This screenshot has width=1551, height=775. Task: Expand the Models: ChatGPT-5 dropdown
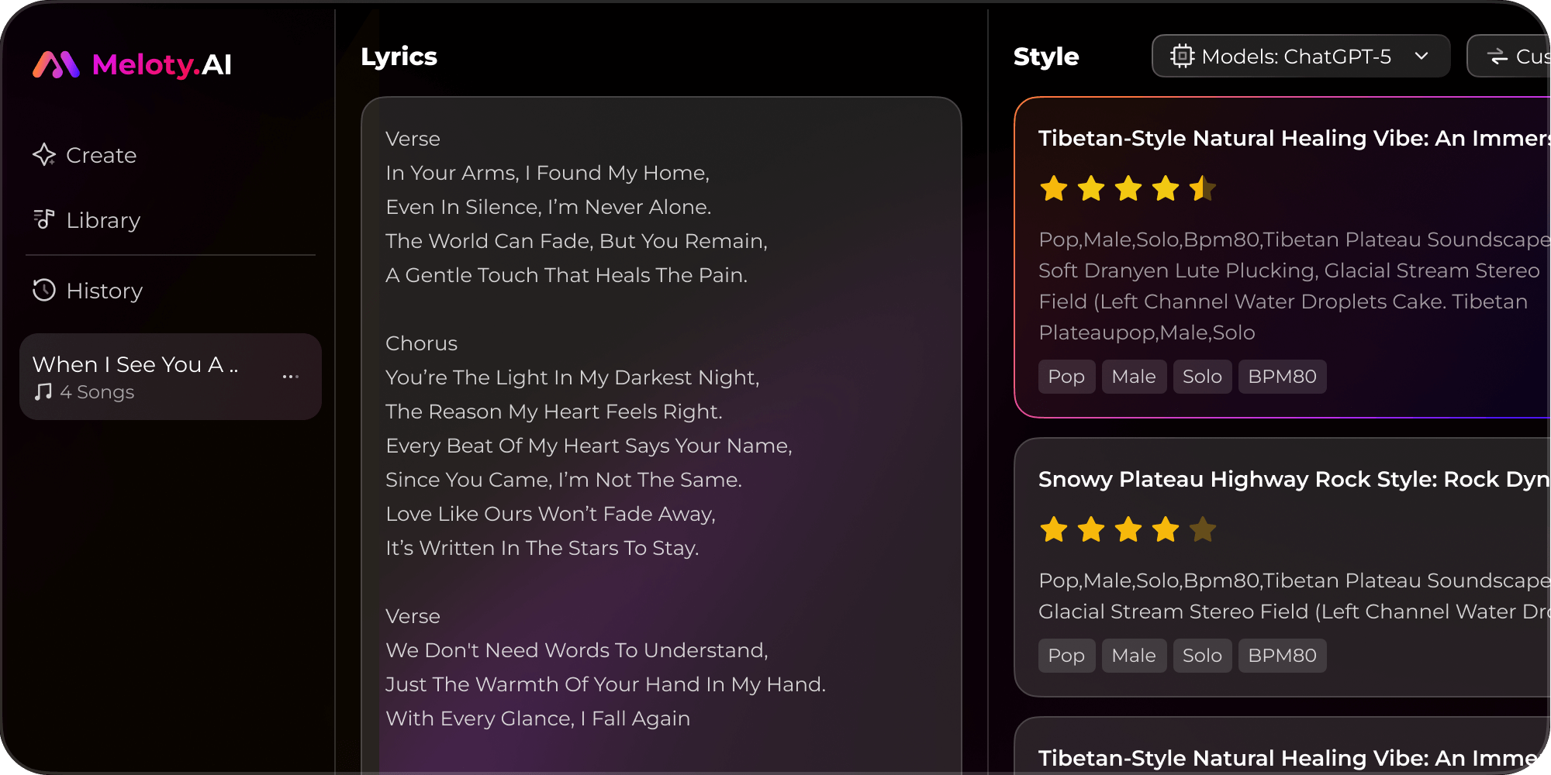[1300, 57]
